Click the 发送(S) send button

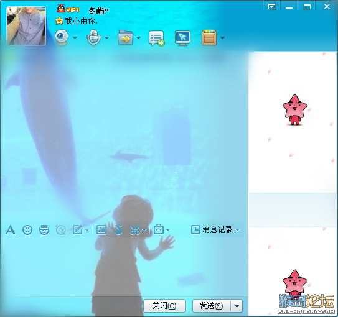211,306
